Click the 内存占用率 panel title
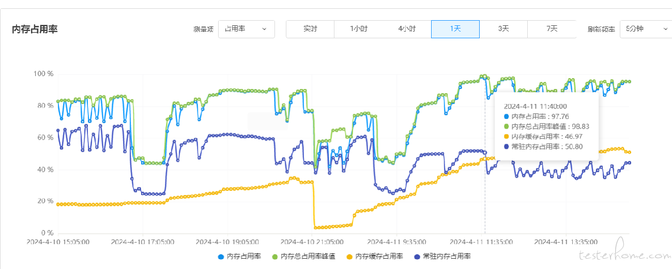The height and width of the screenshot is (269, 672). point(35,29)
